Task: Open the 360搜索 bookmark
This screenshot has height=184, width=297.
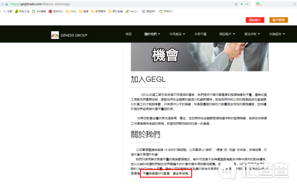Action: [39, 12]
